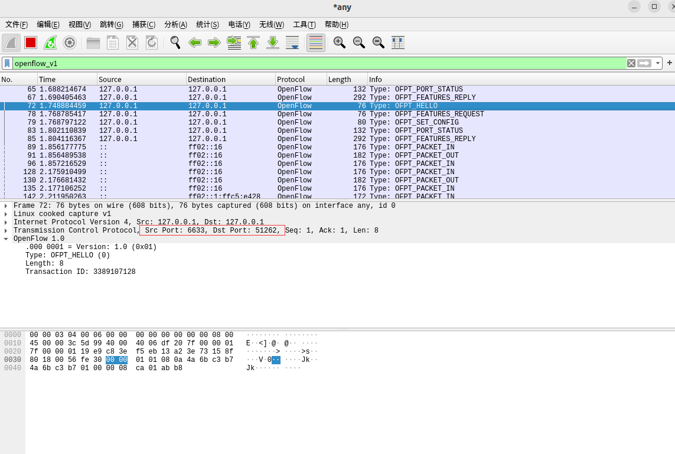Reset text to normal size
Screen dimensions: 675x454
coord(379,43)
